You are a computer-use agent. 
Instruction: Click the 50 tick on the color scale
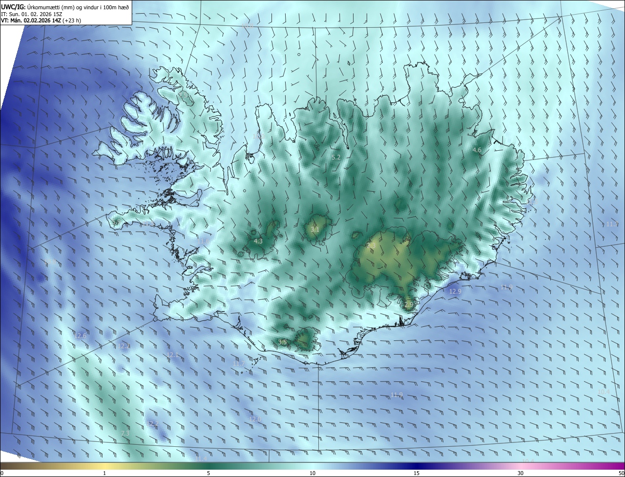point(622,474)
